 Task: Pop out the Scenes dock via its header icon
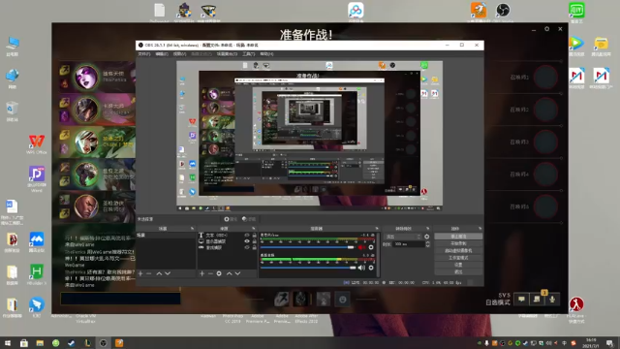click(x=192, y=229)
